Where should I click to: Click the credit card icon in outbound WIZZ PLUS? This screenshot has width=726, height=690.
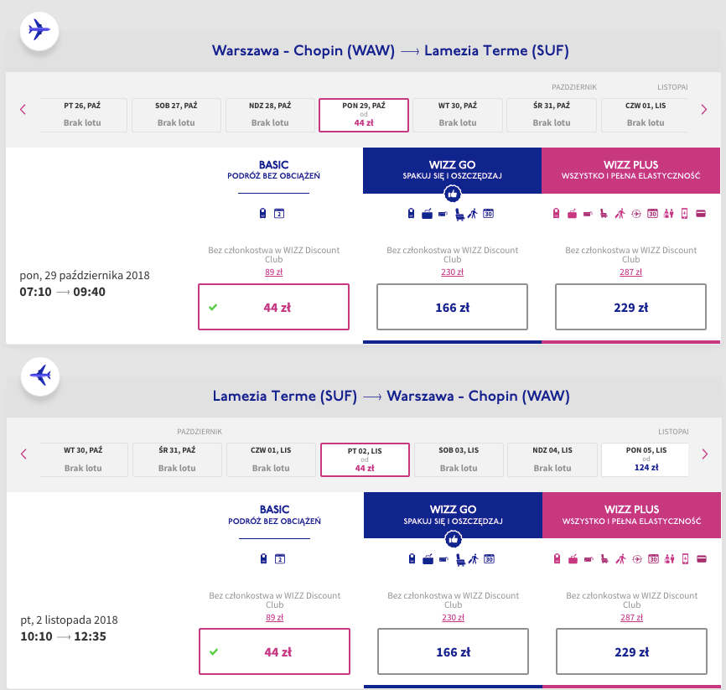coord(701,214)
